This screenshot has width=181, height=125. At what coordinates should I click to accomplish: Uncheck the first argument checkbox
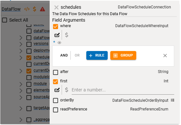55,82
